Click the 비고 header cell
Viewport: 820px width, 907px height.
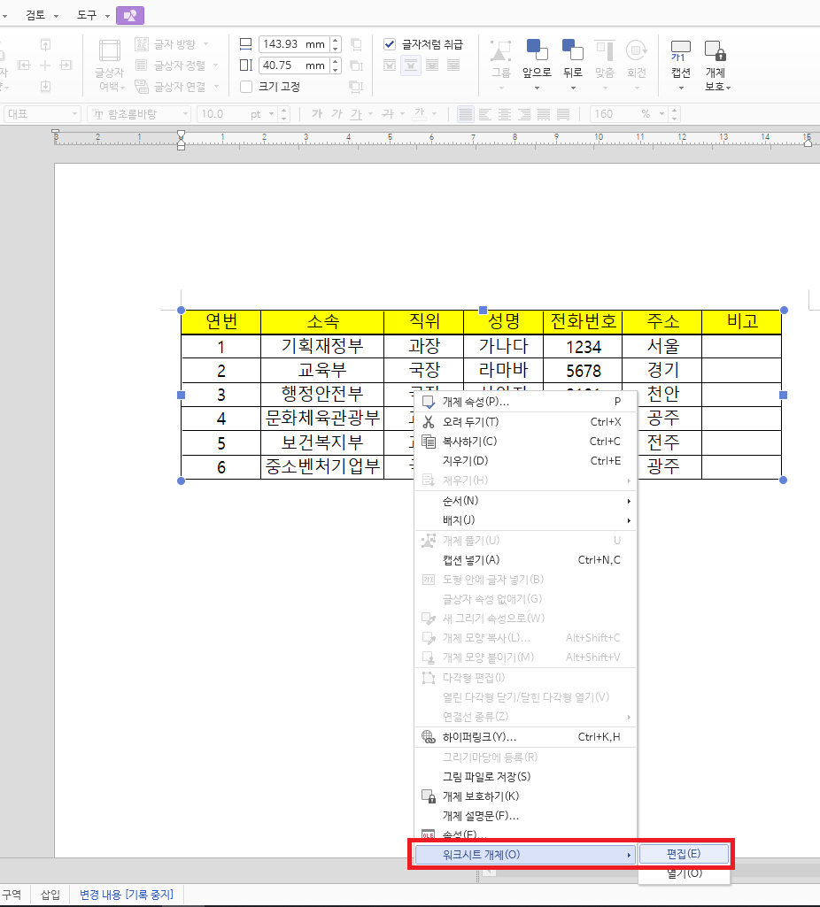(742, 321)
